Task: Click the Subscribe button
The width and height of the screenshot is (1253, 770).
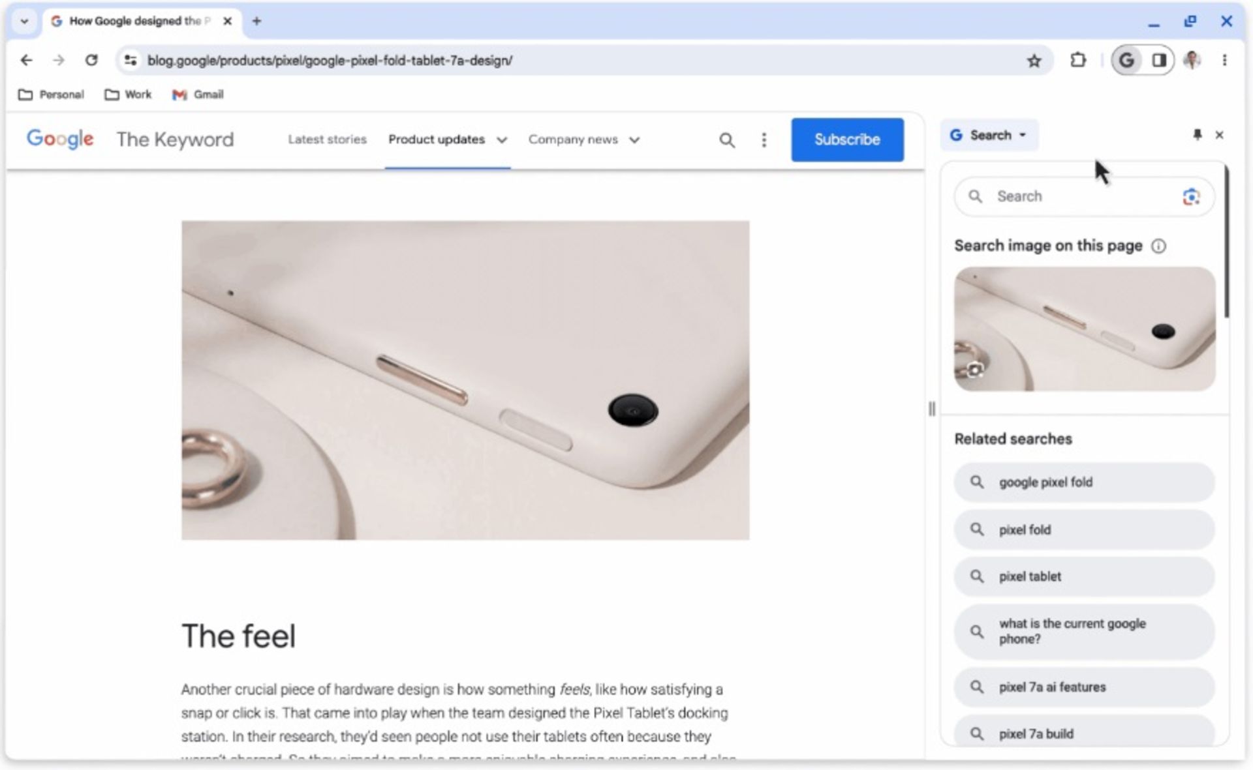Action: coord(848,140)
